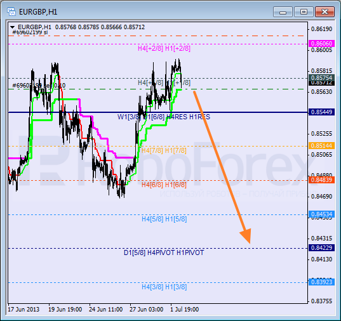Minimize the EURGBP,H1 chart window

[283, 11]
